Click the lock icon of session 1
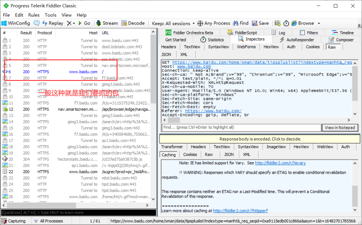362x225 pixels. point(5,41)
